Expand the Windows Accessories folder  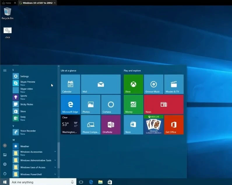pos(34,153)
